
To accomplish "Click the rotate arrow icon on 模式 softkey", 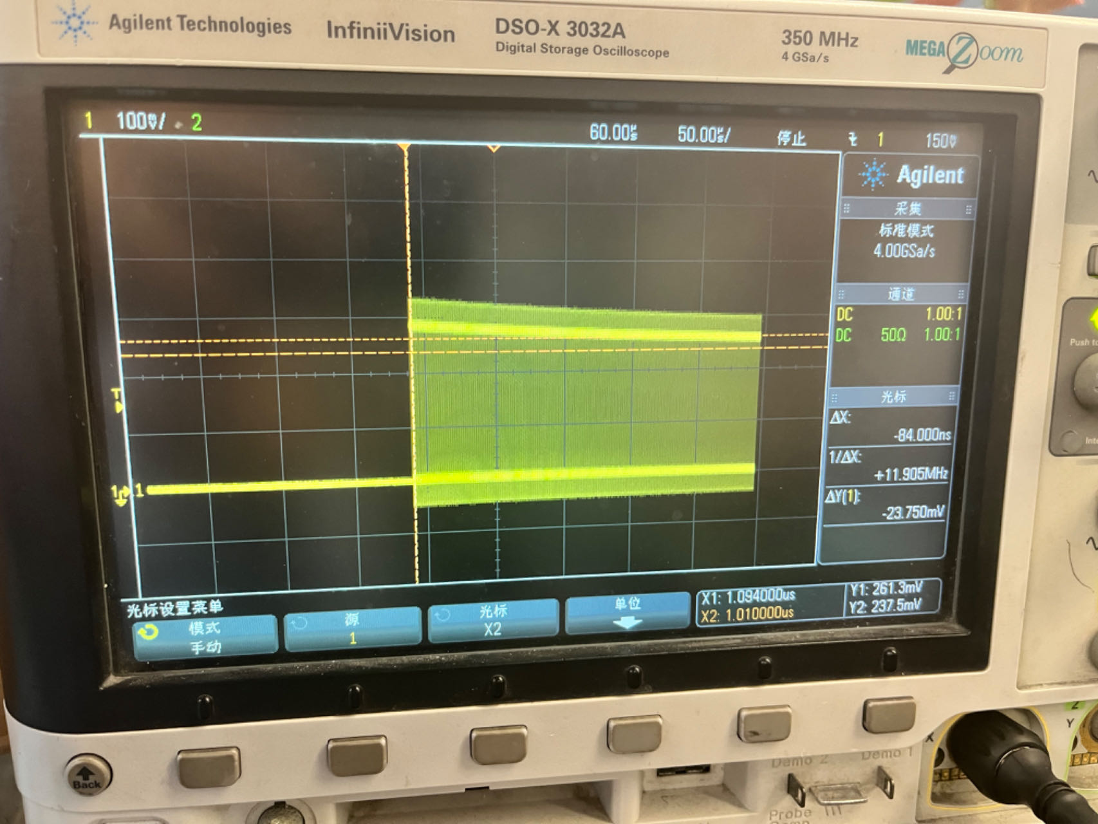I will coord(148,632).
